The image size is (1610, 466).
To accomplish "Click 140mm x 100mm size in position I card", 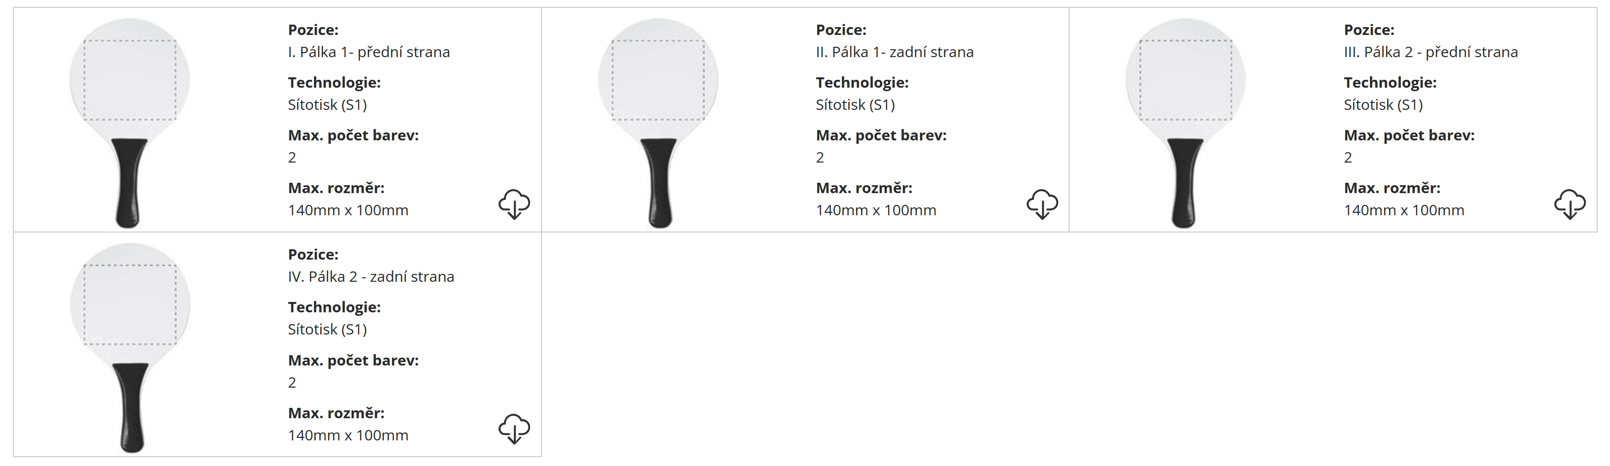I will 348,210.
